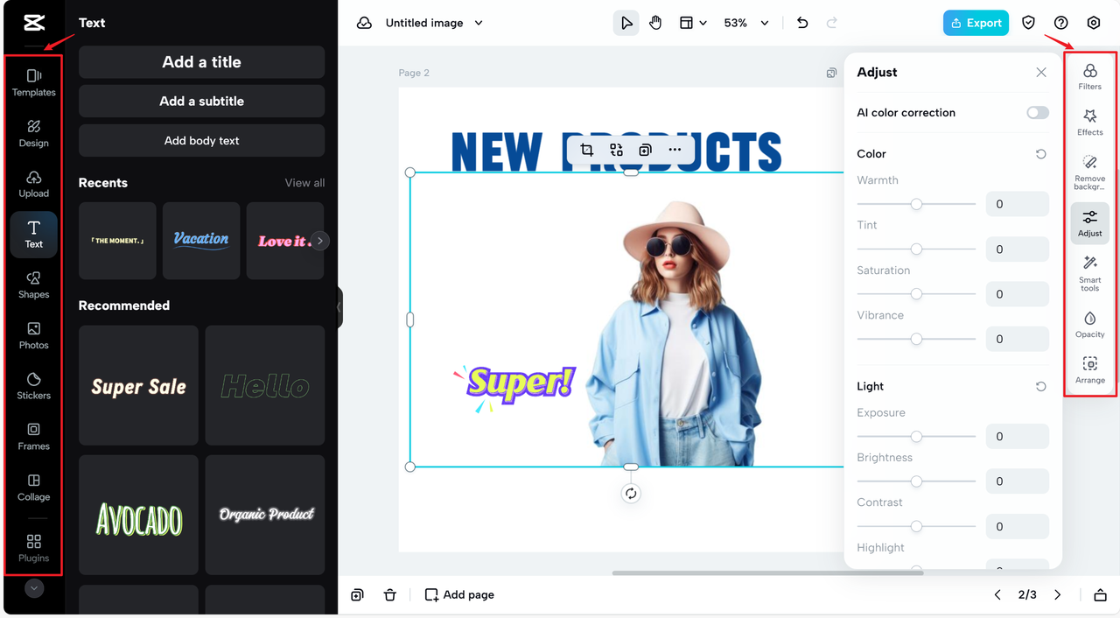Viewport: 1120px width, 618px height.
Task: Click the cloud save status icon
Action: 364,23
